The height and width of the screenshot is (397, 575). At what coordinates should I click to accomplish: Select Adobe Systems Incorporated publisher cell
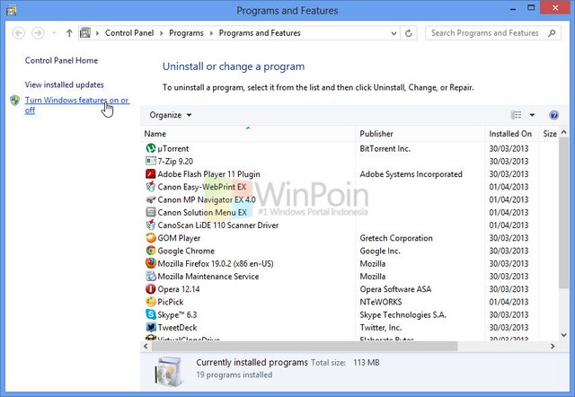[x=411, y=174]
